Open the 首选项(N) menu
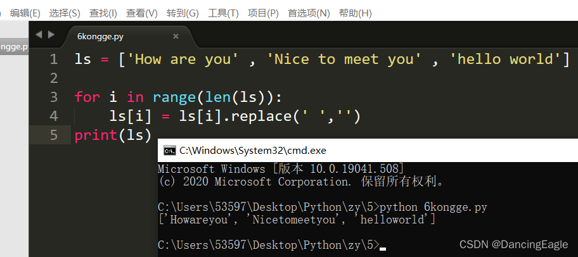578x257 pixels. [x=309, y=14]
